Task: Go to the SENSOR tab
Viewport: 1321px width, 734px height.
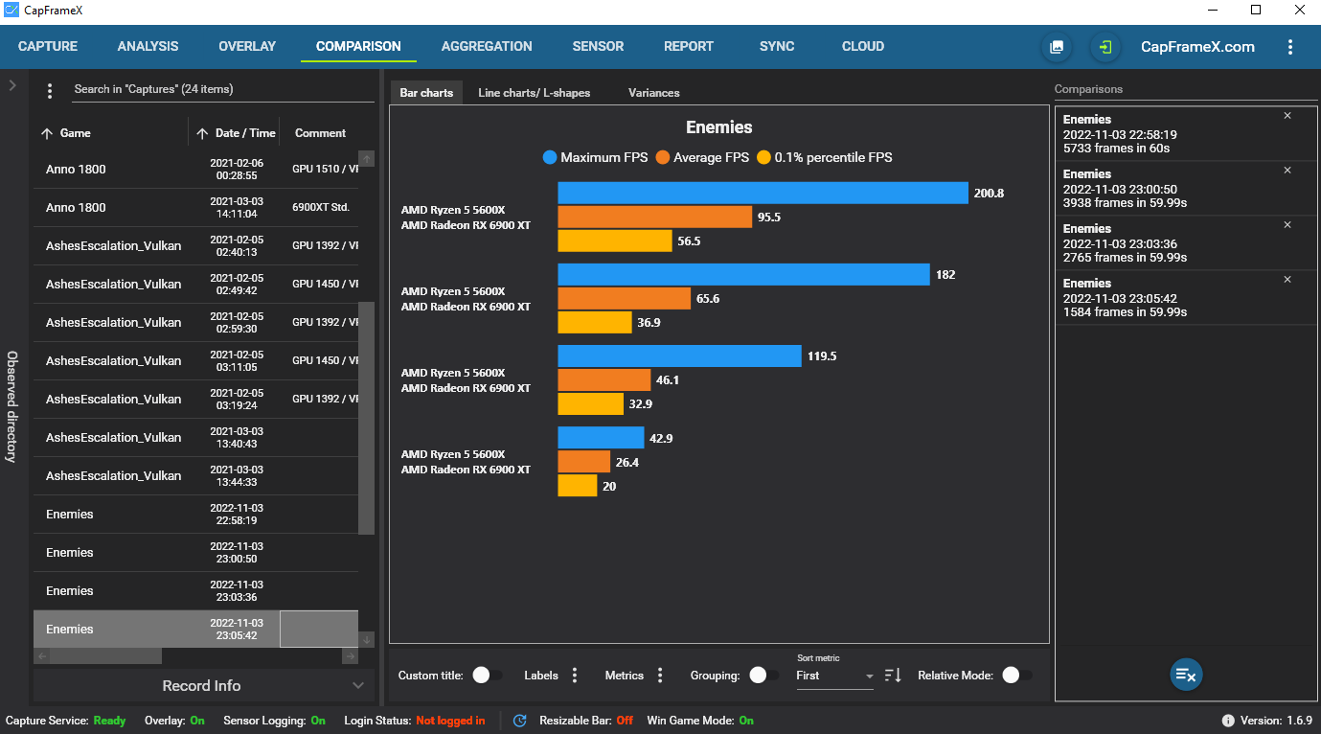Action: pyautogui.click(x=598, y=46)
